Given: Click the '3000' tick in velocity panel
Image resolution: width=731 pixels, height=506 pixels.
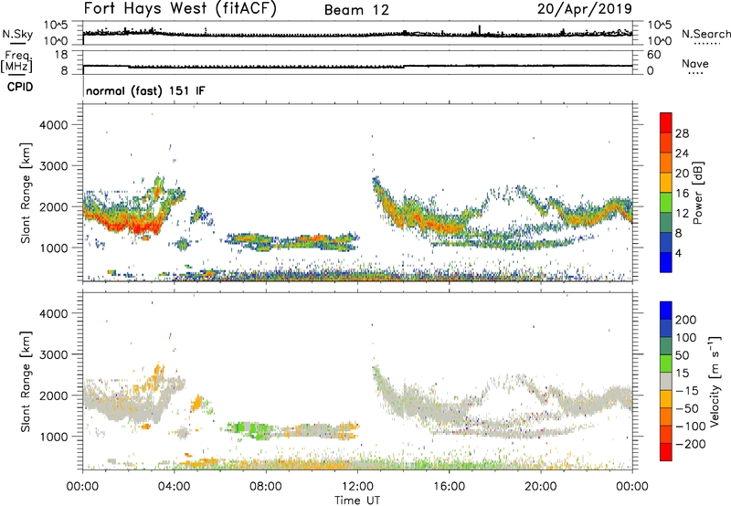Looking at the screenshot, I should (54, 354).
